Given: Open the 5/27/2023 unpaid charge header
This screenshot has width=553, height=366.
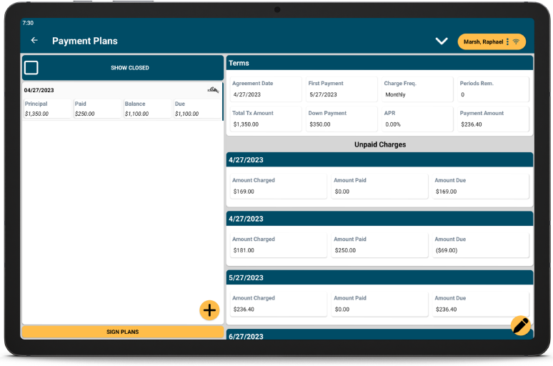Looking at the screenshot, I should [x=379, y=277].
